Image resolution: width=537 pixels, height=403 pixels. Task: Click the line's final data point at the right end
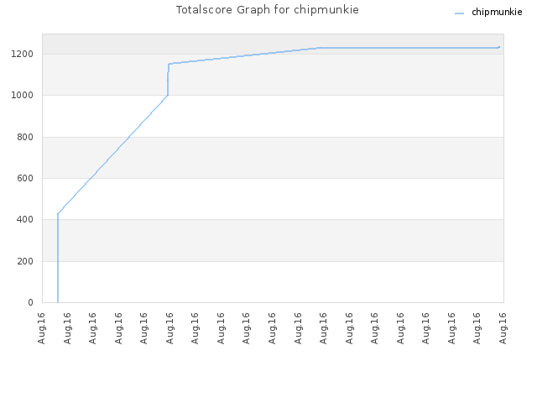point(499,47)
